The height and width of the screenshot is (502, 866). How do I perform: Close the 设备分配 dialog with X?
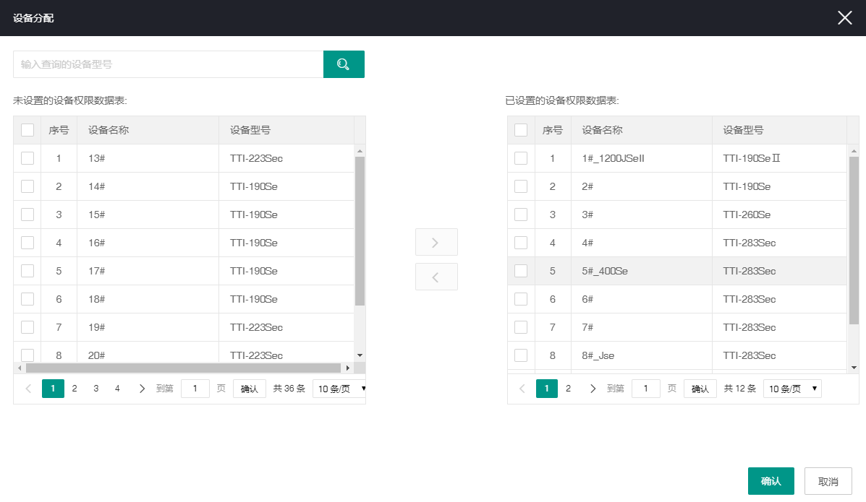pyautogui.click(x=844, y=18)
